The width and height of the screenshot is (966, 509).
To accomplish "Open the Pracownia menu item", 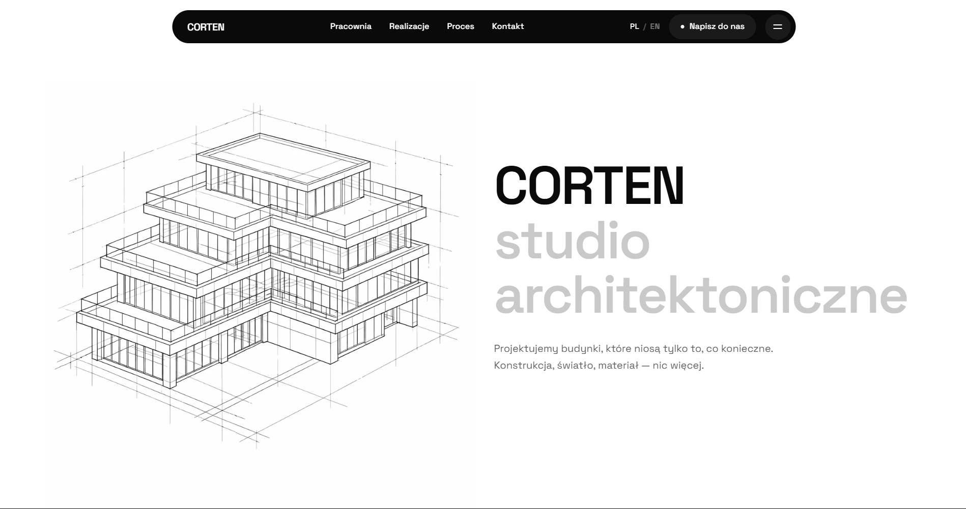I will coord(351,26).
